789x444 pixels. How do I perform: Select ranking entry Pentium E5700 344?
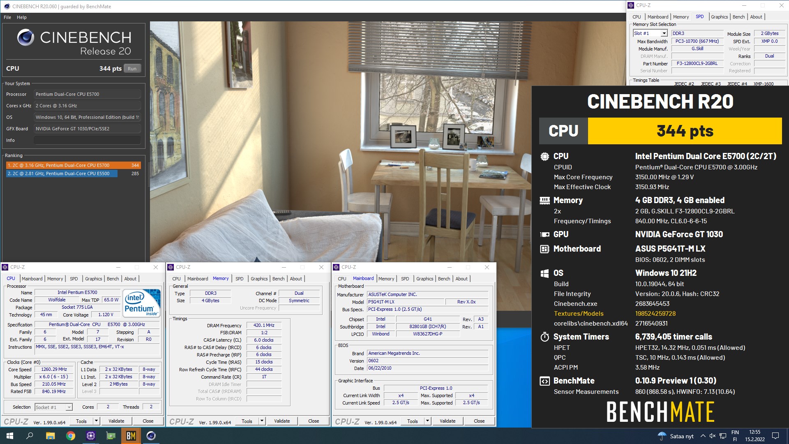74,165
